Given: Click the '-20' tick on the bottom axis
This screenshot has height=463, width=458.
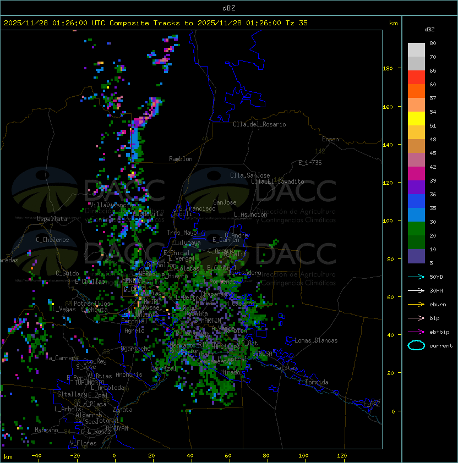Looking at the screenshot, I should pyautogui.click(x=75, y=456).
